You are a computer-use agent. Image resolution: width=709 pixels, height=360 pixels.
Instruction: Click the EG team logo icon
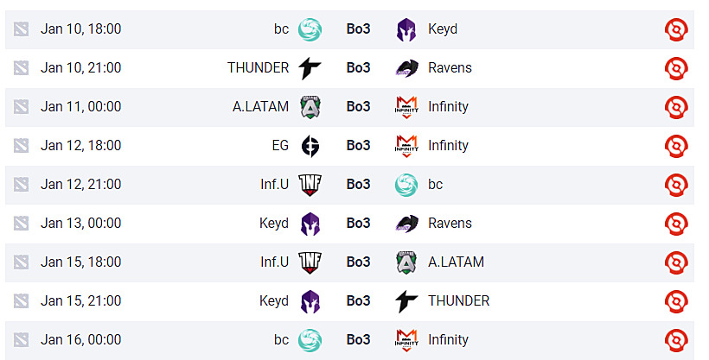pyautogui.click(x=310, y=146)
